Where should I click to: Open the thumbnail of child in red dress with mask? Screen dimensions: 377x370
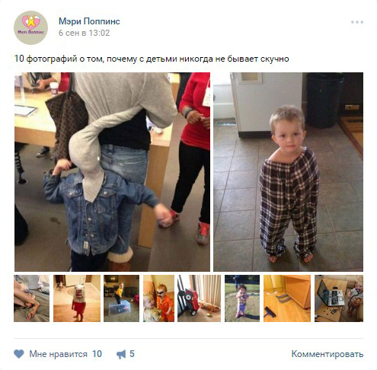(x=77, y=298)
